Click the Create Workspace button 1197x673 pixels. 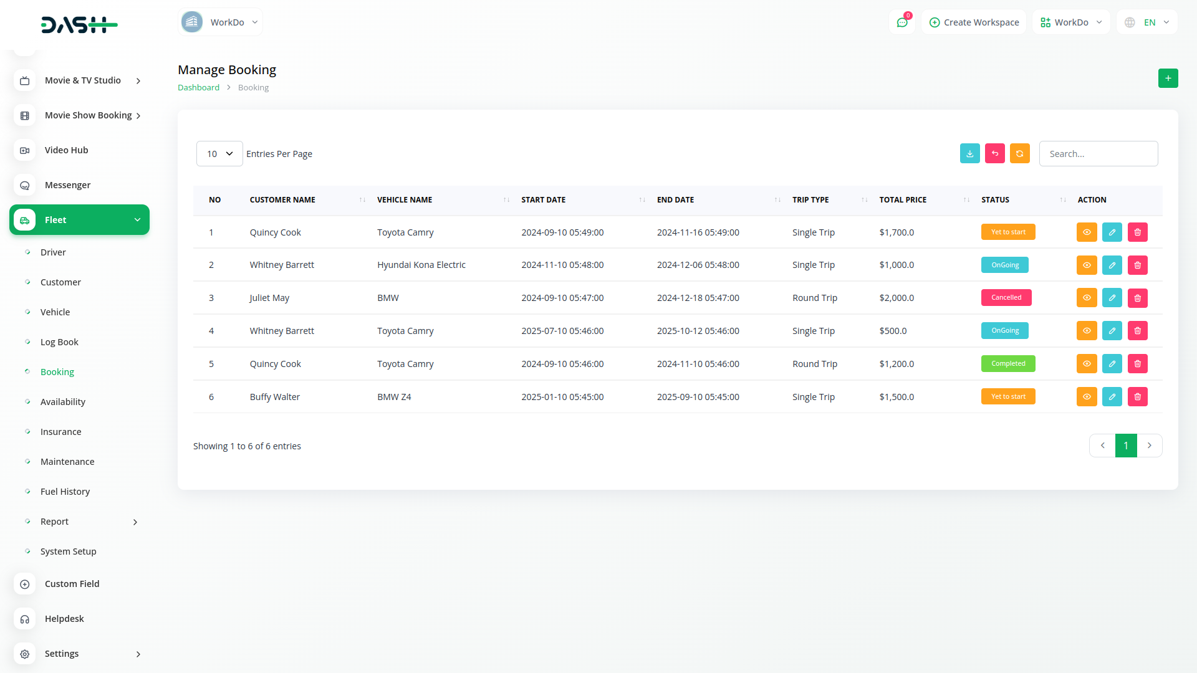(974, 22)
